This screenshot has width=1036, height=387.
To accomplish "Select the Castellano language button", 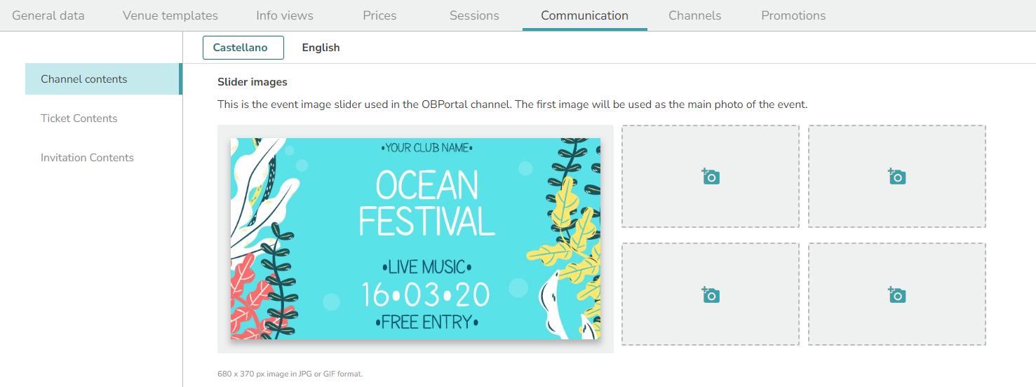I will [243, 48].
